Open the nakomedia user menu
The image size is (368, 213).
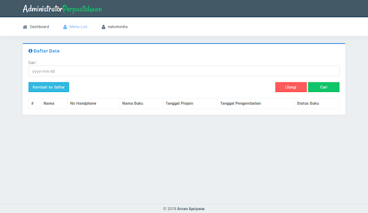[x=114, y=27]
